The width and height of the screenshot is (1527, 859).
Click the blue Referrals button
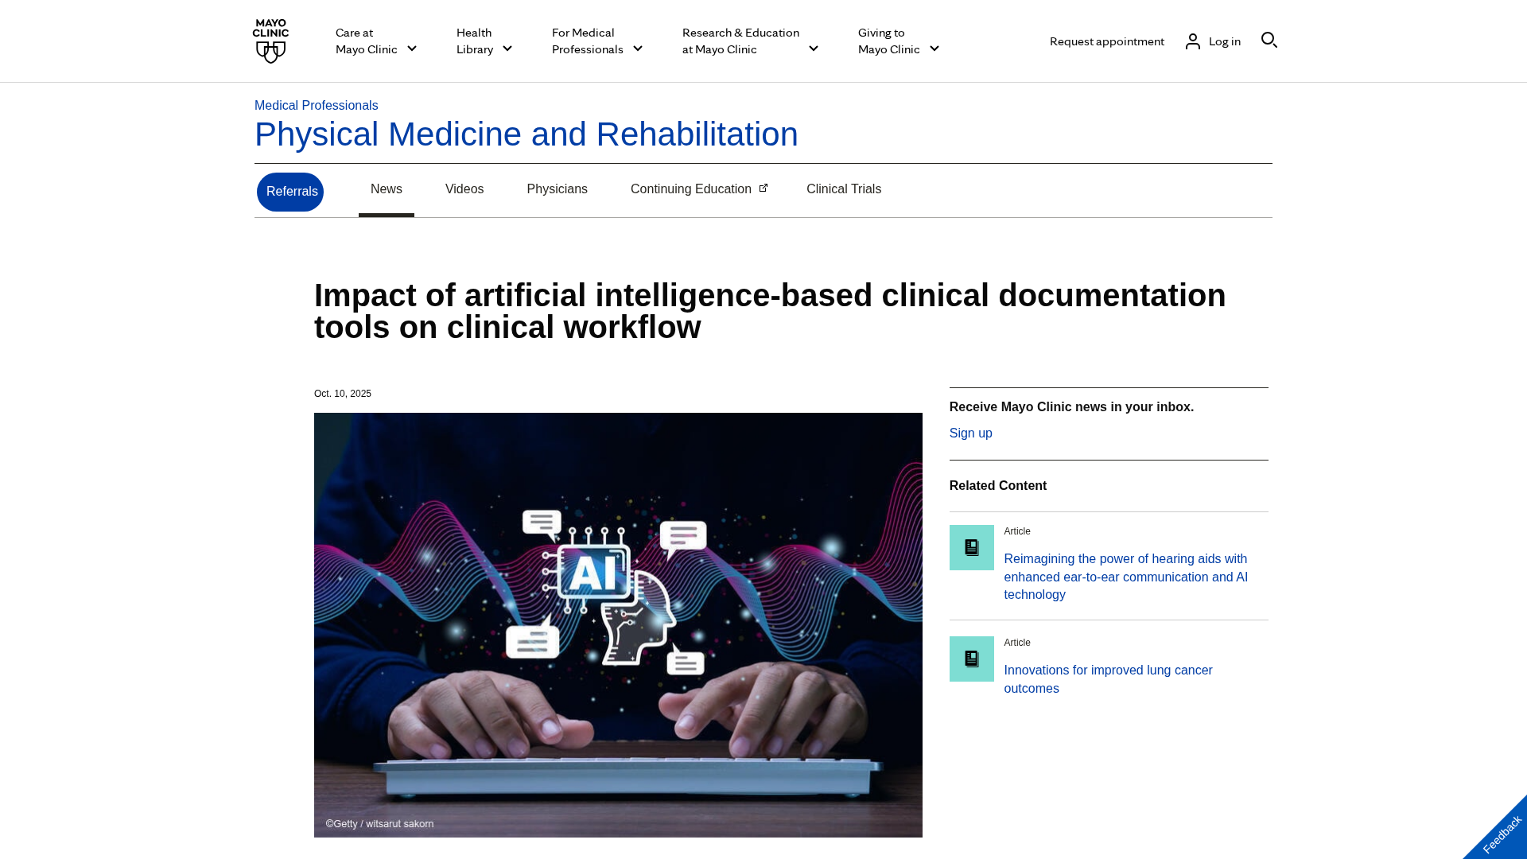[x=290, y=192]
